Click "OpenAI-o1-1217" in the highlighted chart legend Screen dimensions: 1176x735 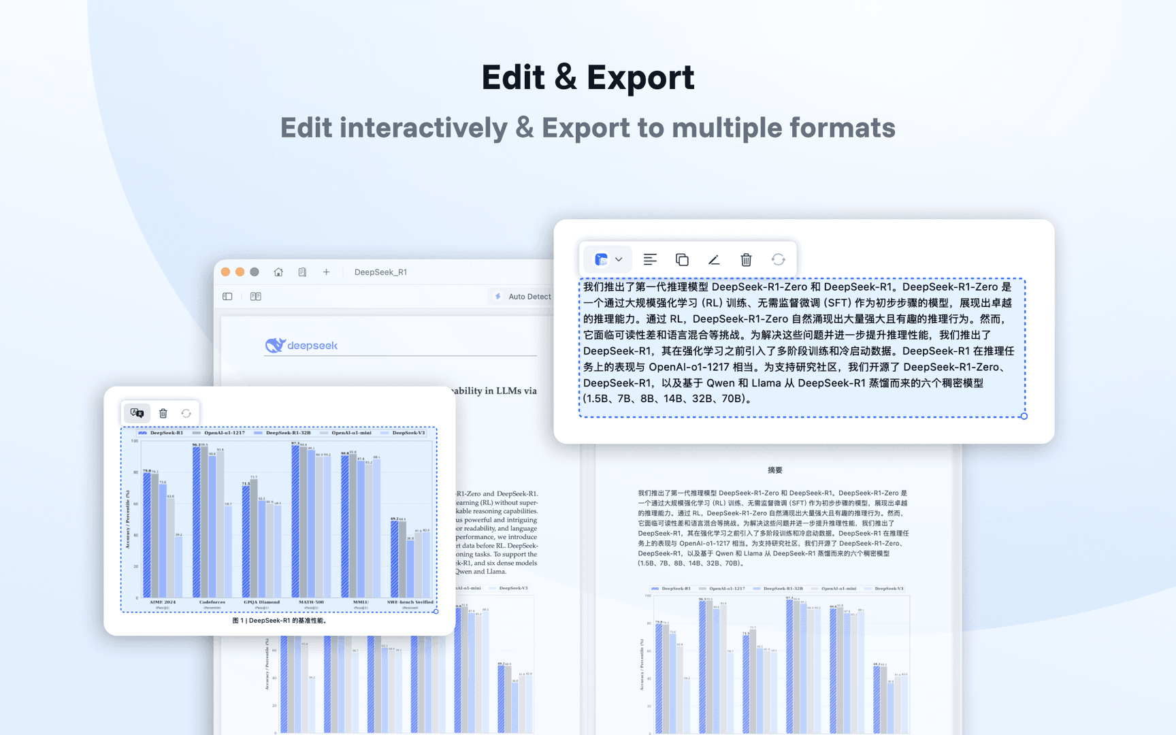point(225,433)
